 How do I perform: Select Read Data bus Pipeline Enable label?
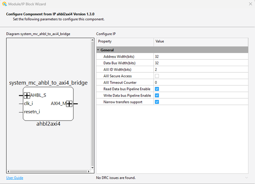(x=127, y=89)
